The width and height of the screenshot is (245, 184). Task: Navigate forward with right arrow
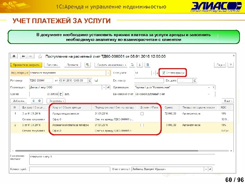coord(30,56)
